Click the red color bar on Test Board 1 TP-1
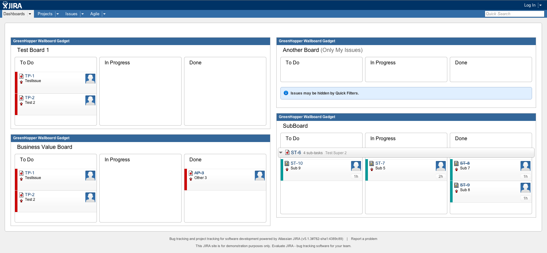 16,82
